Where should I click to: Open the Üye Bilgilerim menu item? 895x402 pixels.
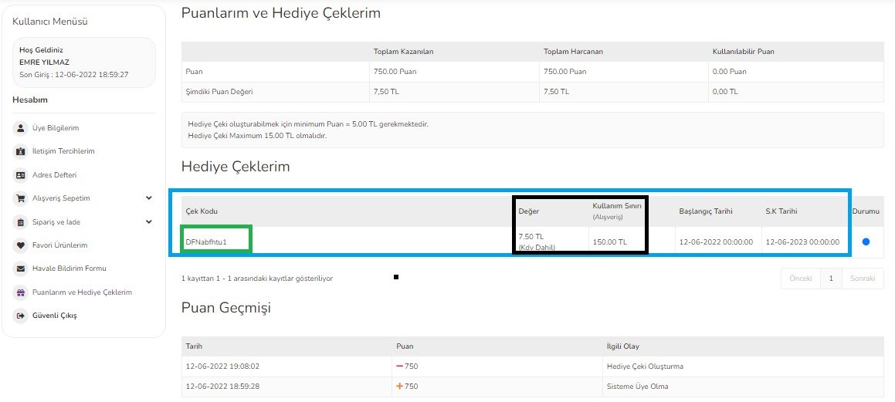pos(56,128)
